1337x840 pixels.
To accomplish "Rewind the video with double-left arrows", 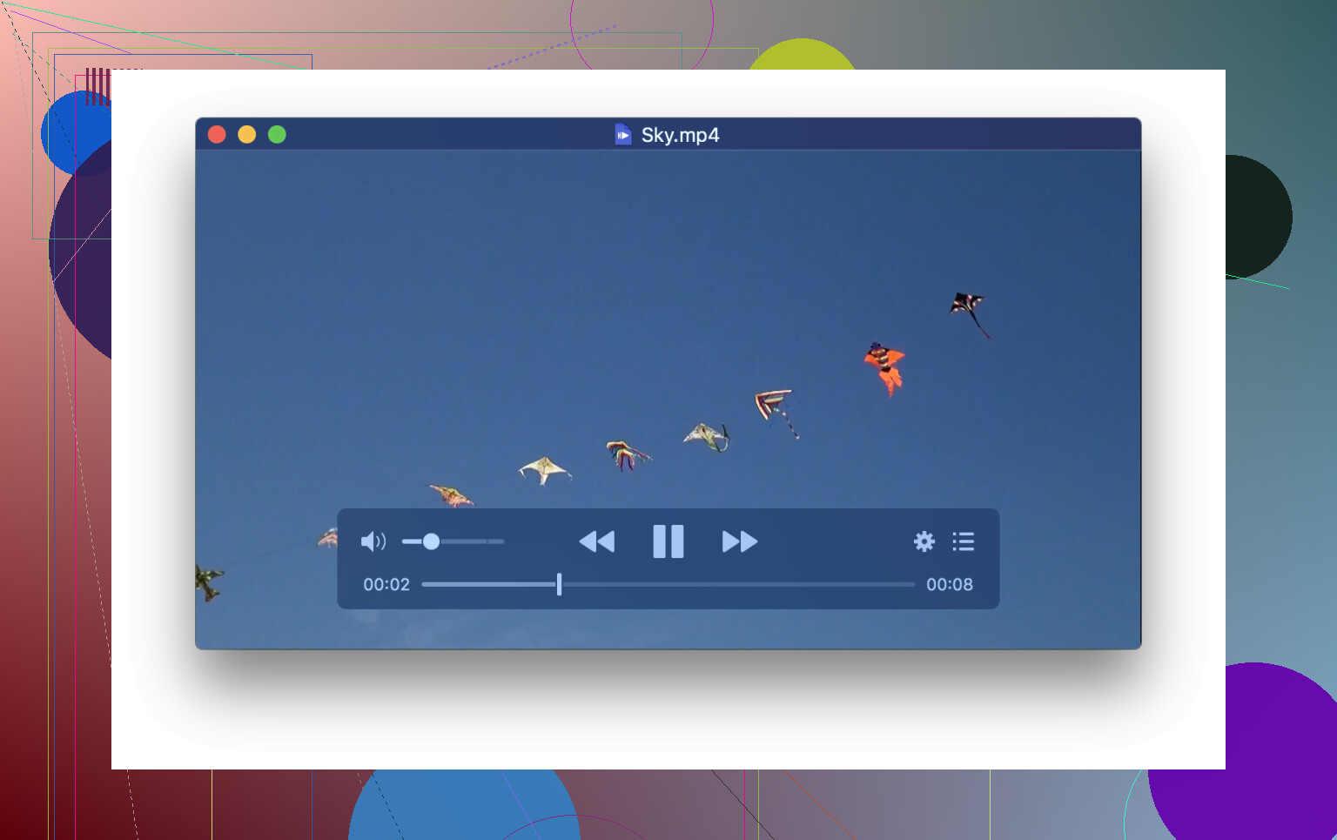I will pos(597,541).
